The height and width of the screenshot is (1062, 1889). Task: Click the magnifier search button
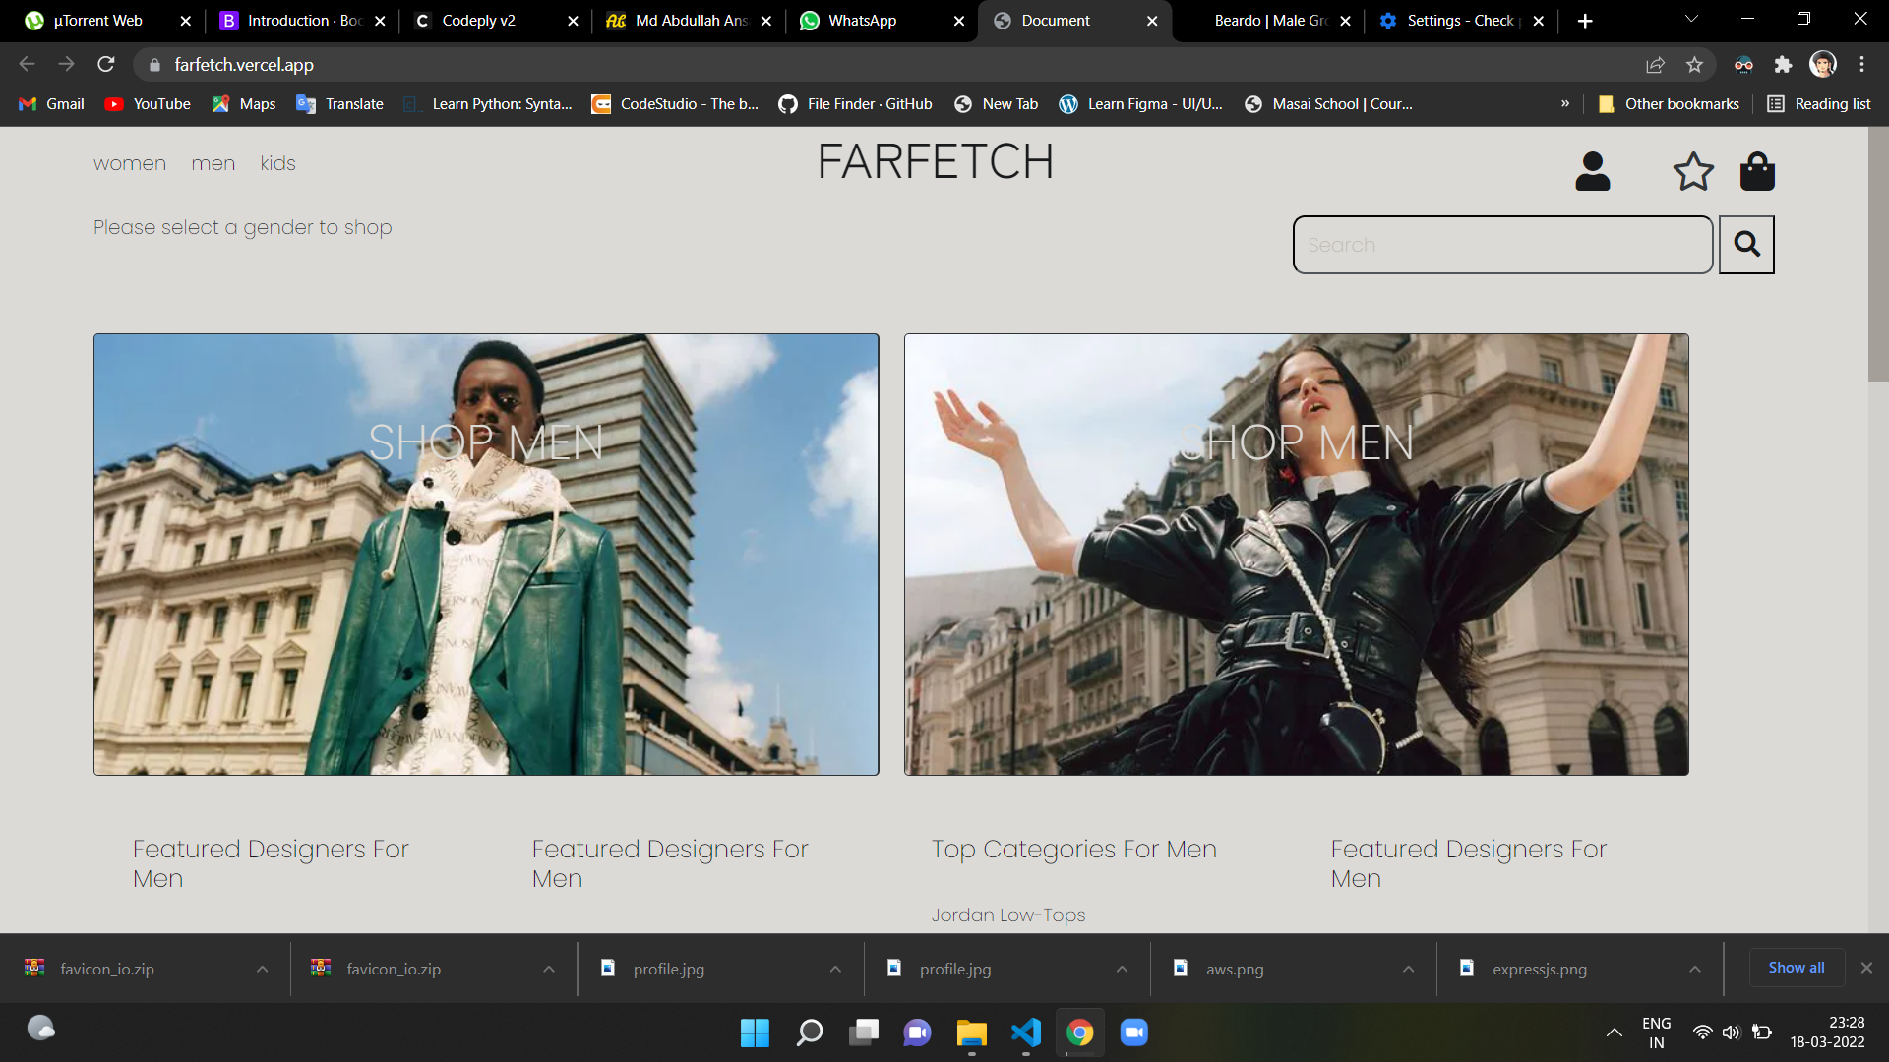pyautogui.click(x=1746, y=244)
